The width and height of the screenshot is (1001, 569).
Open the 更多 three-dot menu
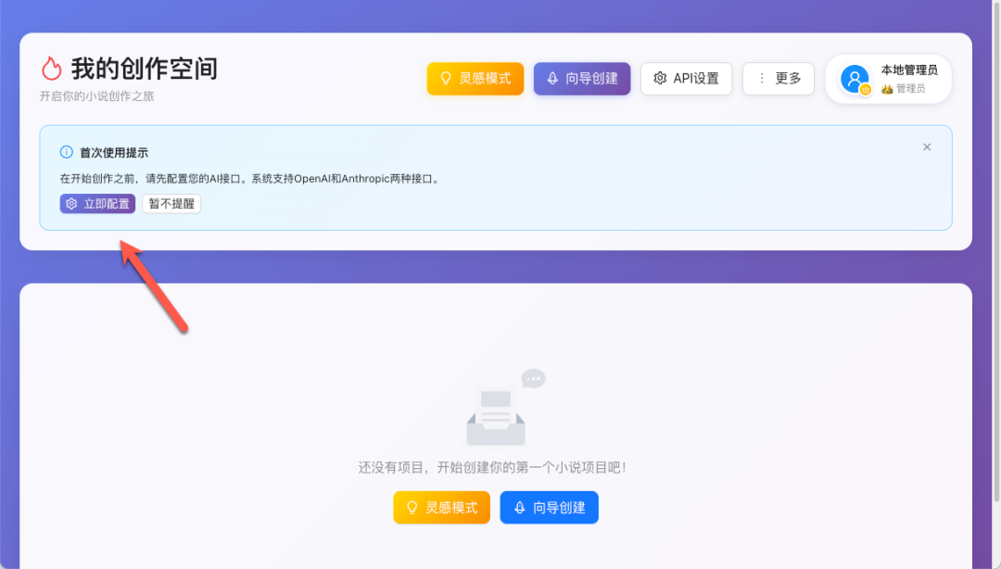[x=778, y=79]
